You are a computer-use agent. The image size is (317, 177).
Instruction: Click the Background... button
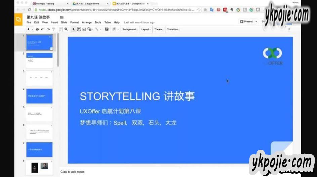point(130,30)
